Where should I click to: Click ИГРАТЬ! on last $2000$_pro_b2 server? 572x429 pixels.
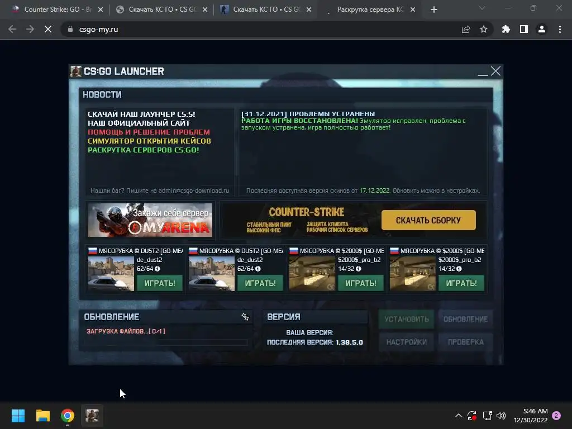(x=461, y=283)
